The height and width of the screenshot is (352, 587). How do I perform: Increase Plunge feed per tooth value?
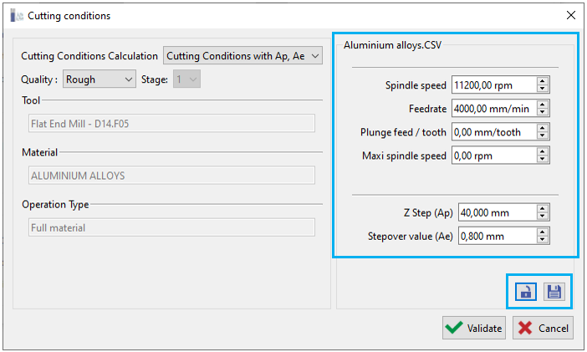pos(543,128)
